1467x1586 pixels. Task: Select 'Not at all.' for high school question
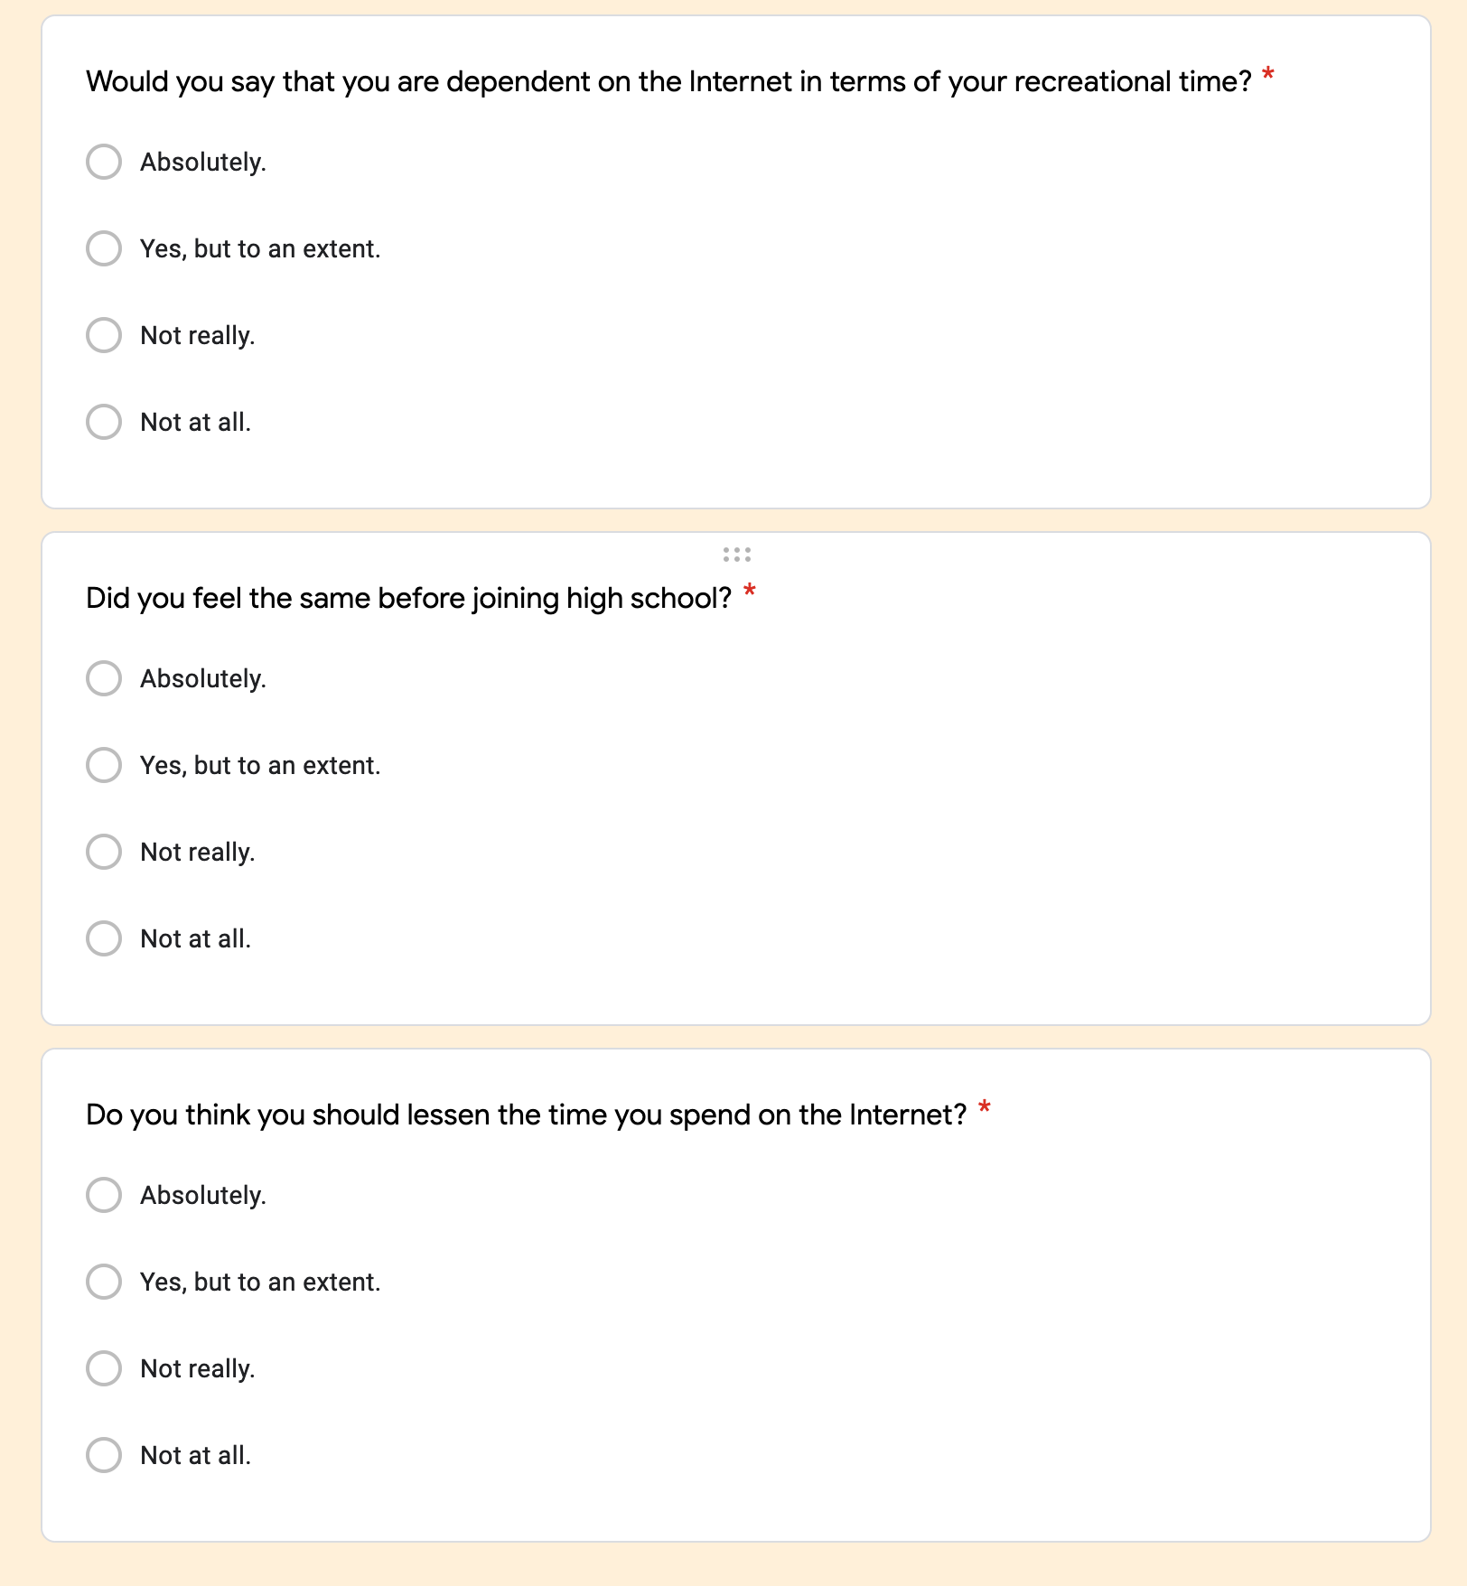tap(104, 938)
